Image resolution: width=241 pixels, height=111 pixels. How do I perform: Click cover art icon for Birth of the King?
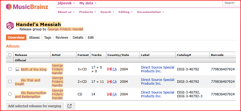[x=17, y=69]
